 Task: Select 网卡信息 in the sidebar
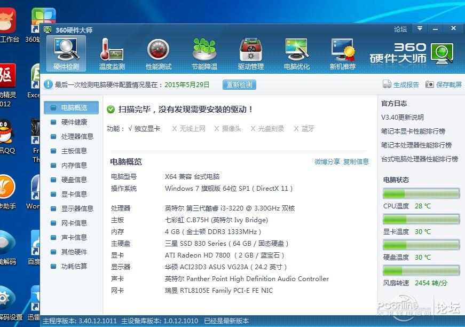coord(71,223)
